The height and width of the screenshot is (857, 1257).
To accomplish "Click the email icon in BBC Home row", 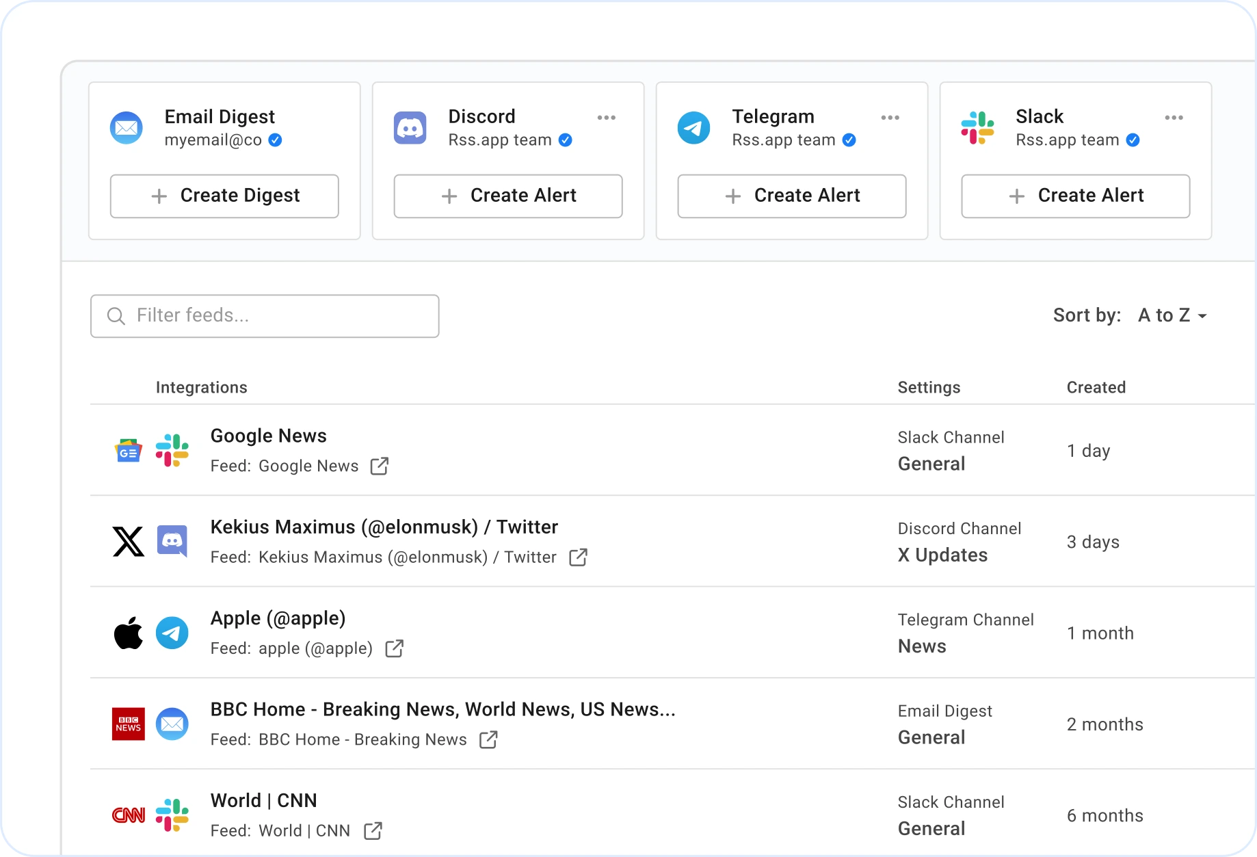I will [x=172, y=724].
